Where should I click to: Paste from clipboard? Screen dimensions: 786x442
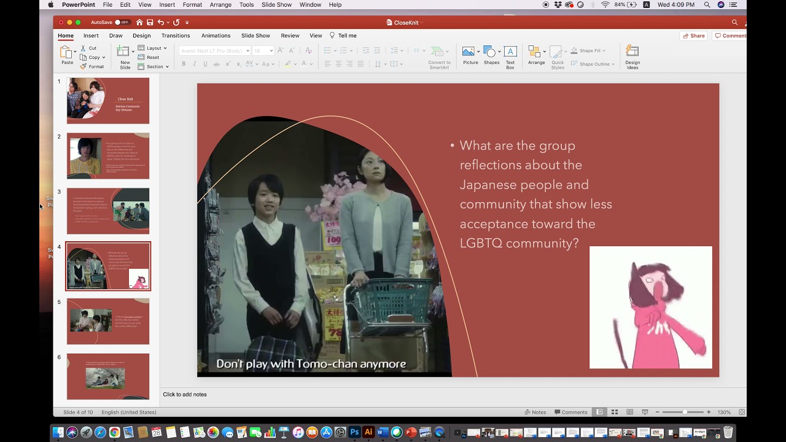pos(67,55)
